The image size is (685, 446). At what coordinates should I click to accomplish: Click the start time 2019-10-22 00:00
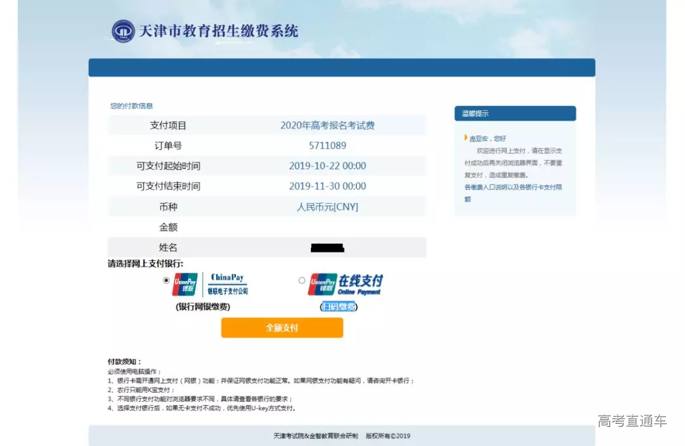point(327,166)
